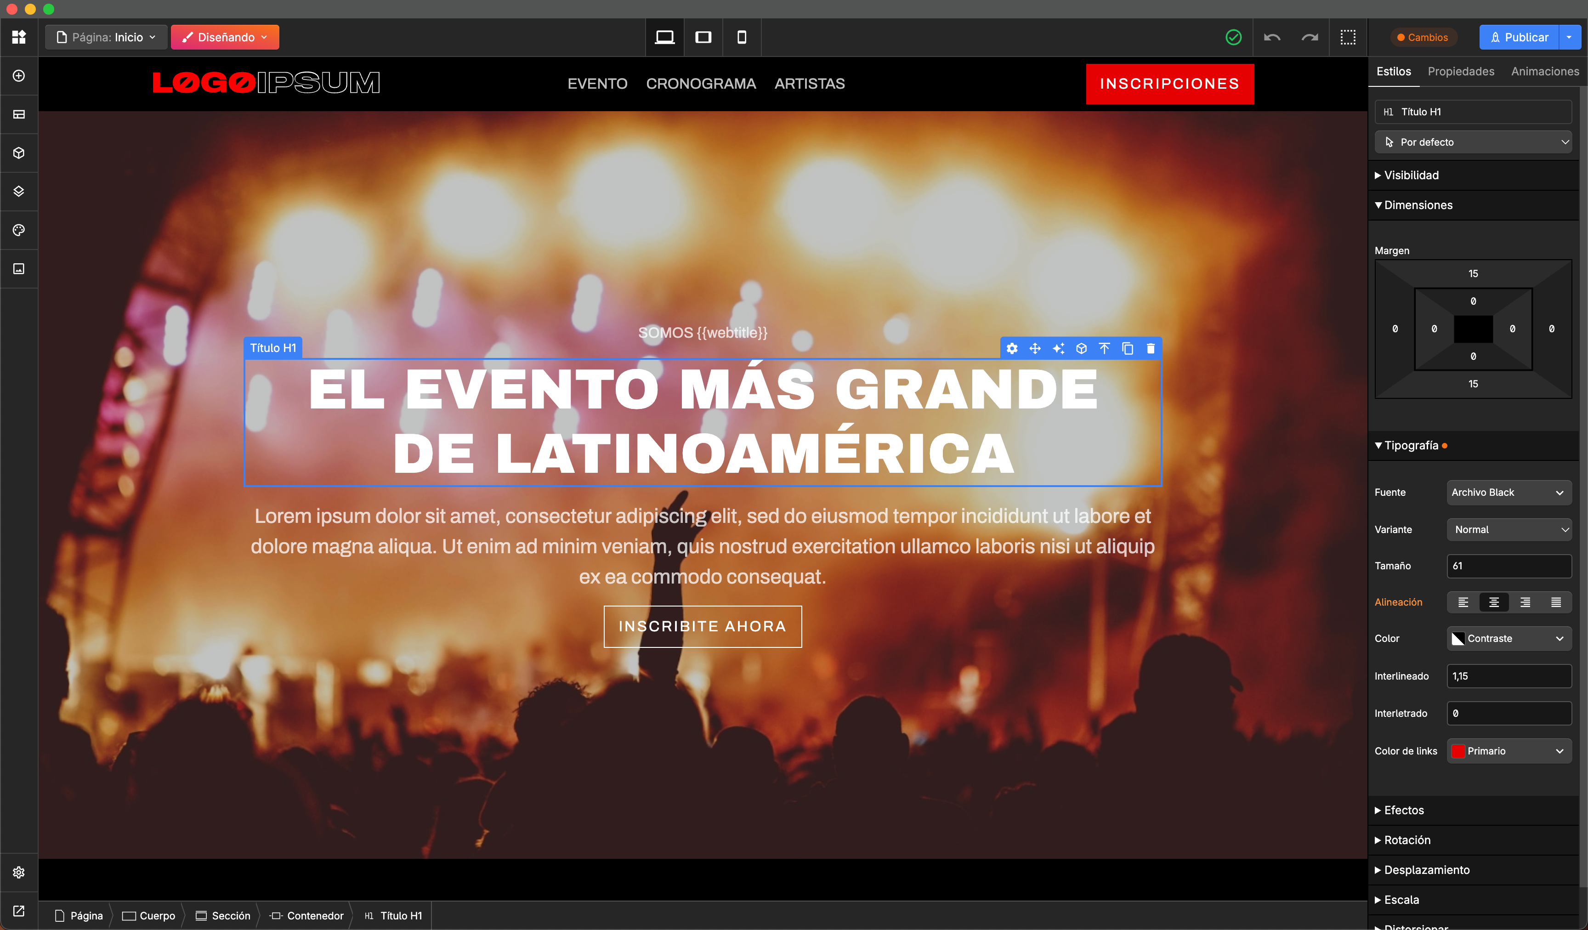Viewport: 1588px width, 930px height.
Task: Open the AI sparkles icon on H1 toolbar
Action: pyautogui.click(x=1059, y=348)
